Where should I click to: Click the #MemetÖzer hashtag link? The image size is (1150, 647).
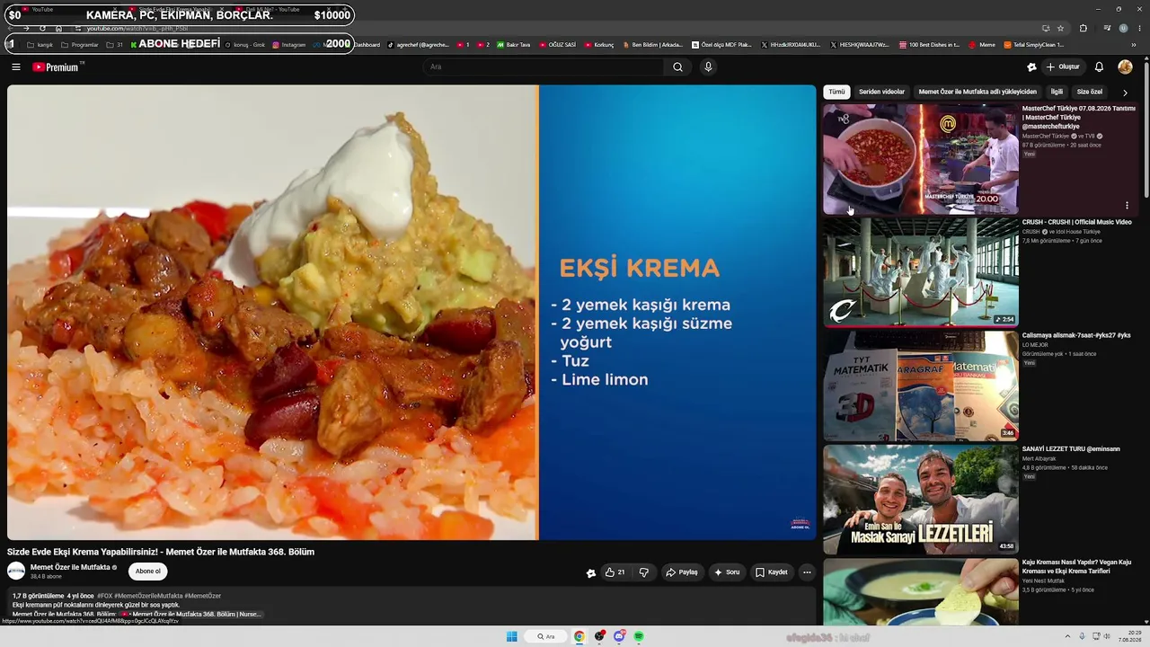(x=203, y=596)
